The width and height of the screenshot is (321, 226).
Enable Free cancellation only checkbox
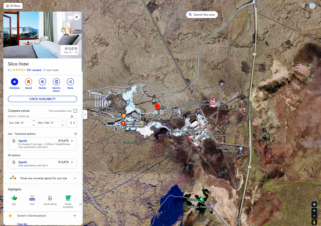[x=75, y=111]
